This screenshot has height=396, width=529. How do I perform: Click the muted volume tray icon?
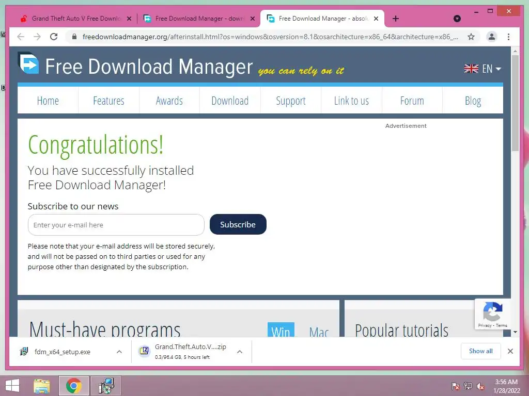[x=480, y=386]
